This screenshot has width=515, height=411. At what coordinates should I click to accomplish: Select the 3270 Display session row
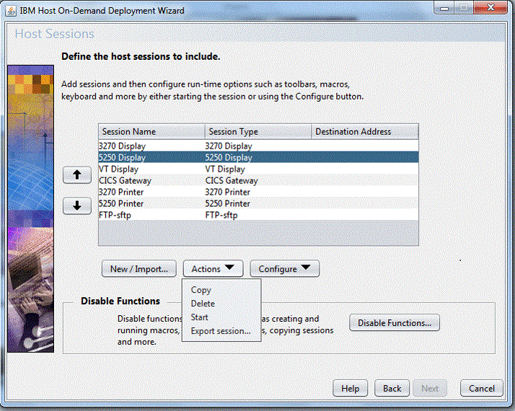(x=258, y=146)
